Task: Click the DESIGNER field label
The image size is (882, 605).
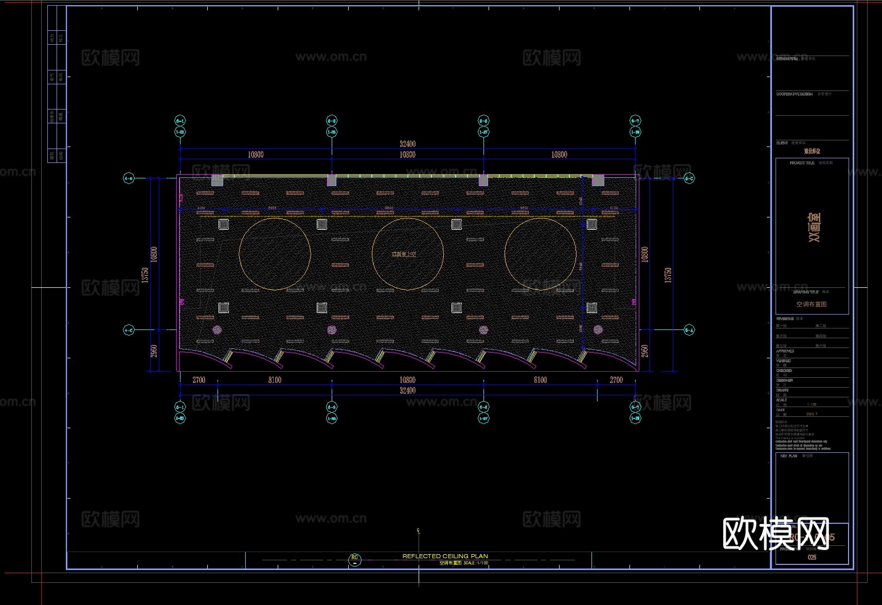Action: (784, 380)
